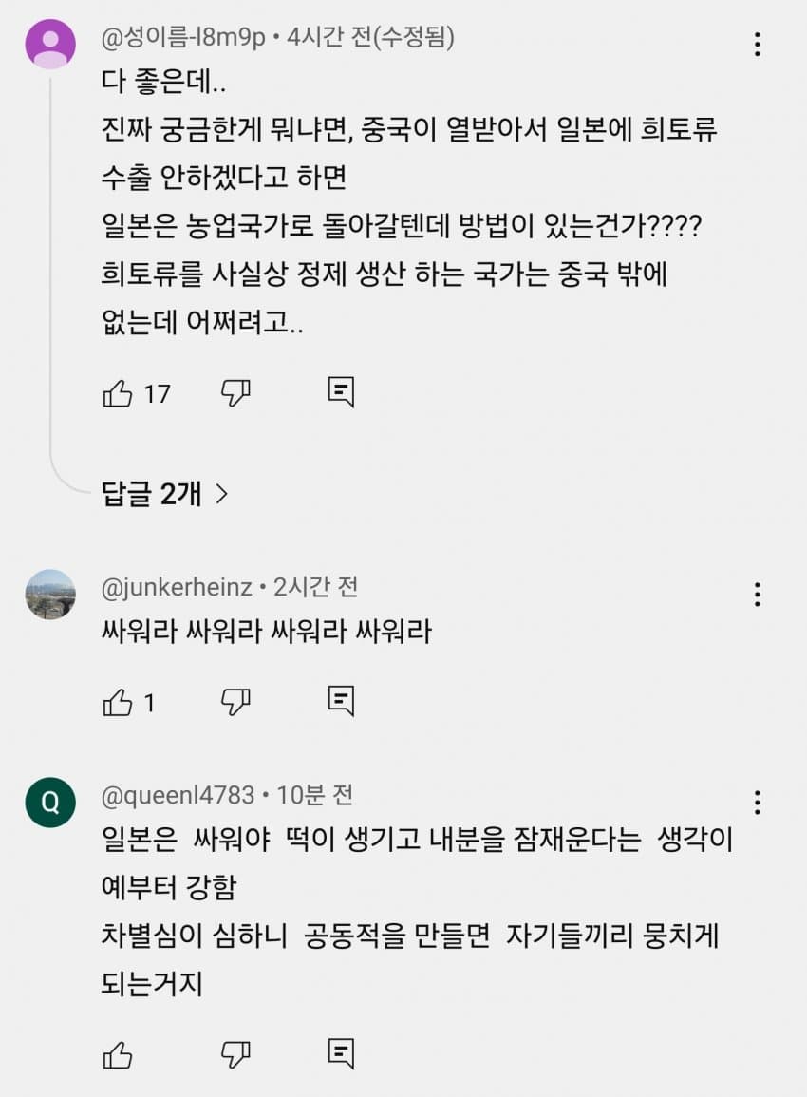The height and width of the screenshot is (1097, 807).
Task: Open options menu for @junkerheinz comment
Action: (x=757, y=595)
